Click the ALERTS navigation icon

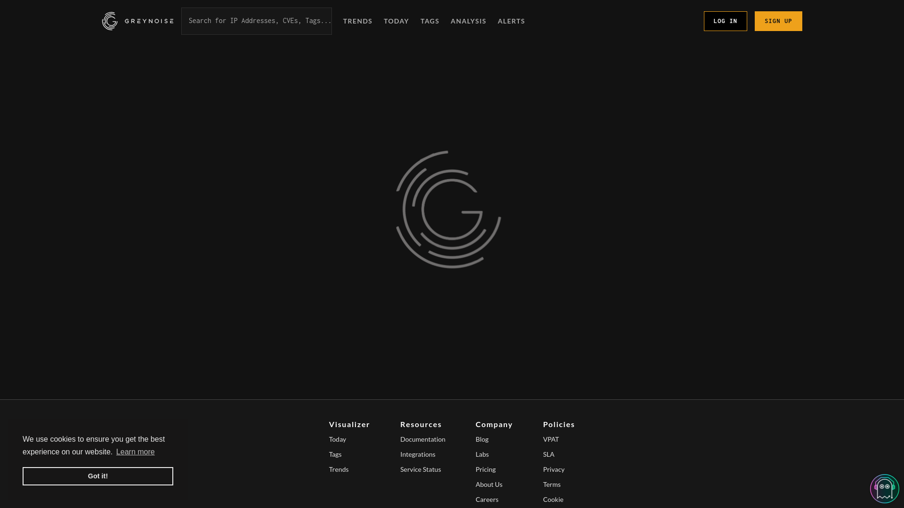coord(511,21)
